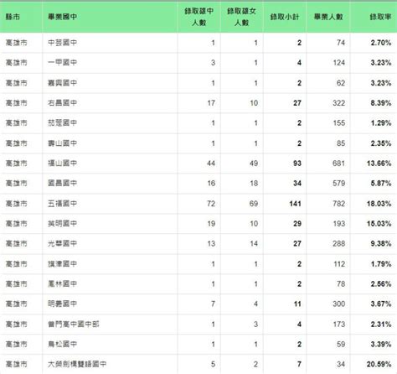
Task: Select the subtotal value 93
Action: [x=297, y=164]
